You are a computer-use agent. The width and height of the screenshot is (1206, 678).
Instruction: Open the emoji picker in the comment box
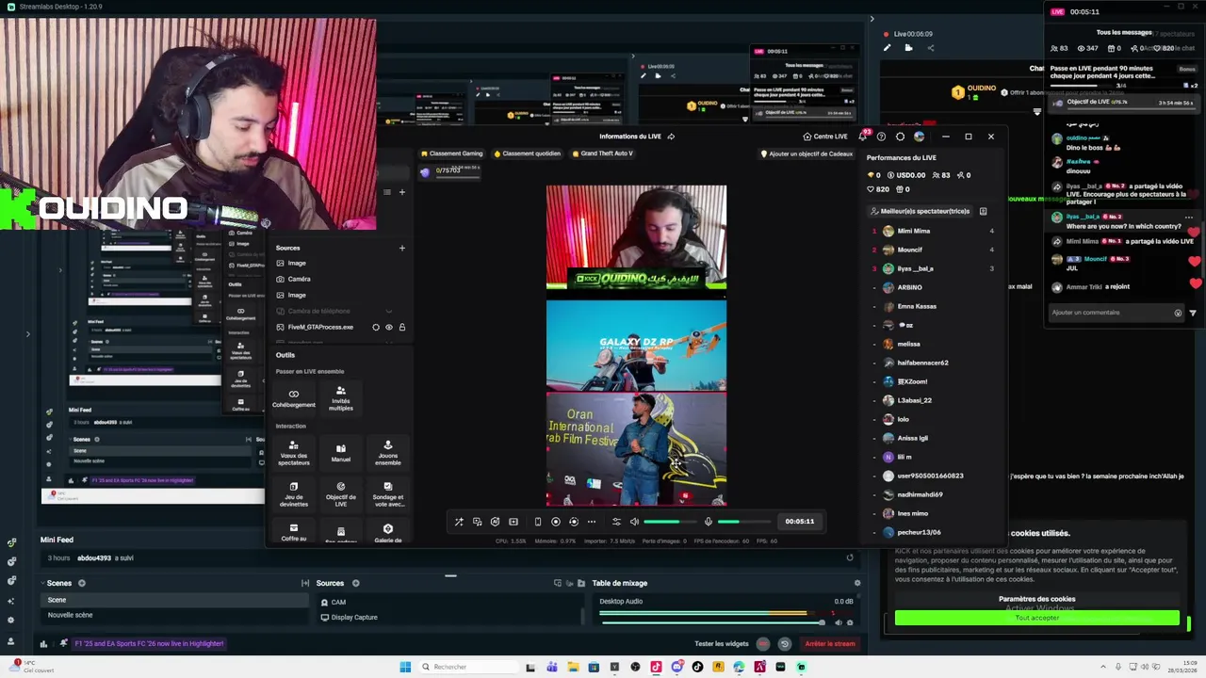coord(1178,313)
